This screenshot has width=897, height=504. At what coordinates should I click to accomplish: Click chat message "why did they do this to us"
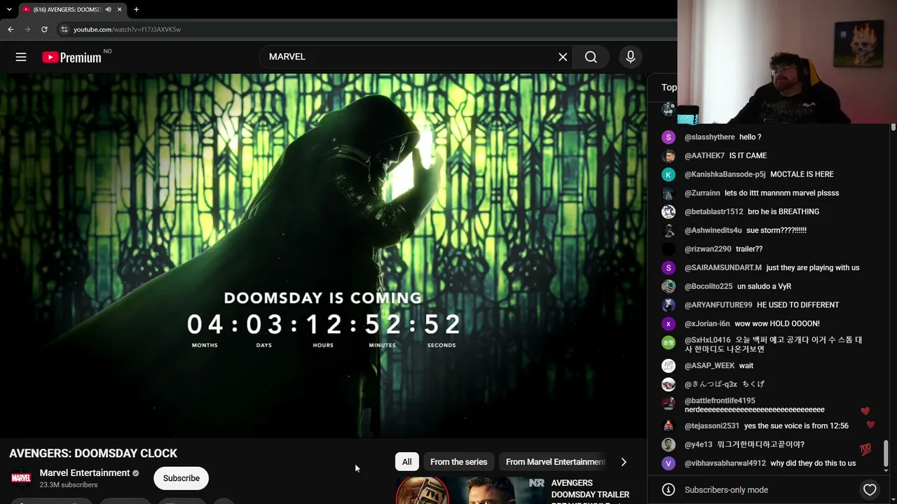click(813, 463)
